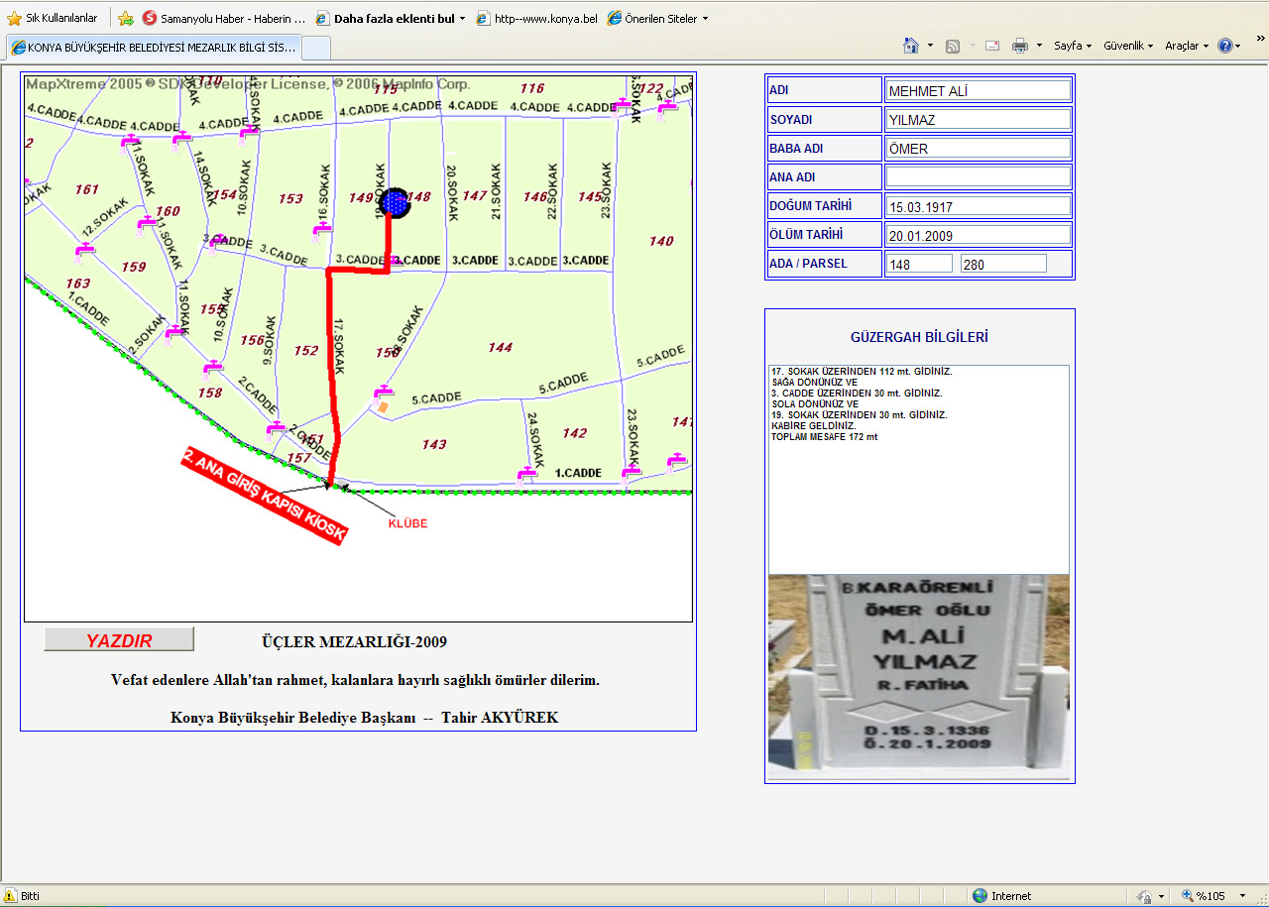Expand the Güvenlik menu dropdown

coord(1128,46)
